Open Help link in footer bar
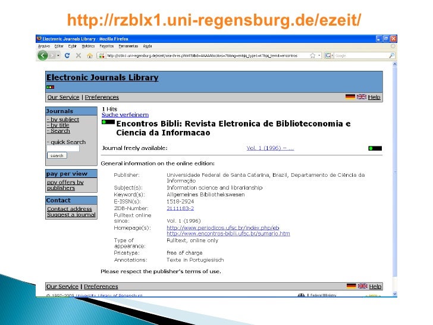The image size is (433, 325). coord(375,286)
